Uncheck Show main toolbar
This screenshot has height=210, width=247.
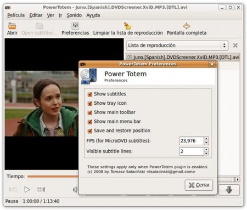[90, 112]
